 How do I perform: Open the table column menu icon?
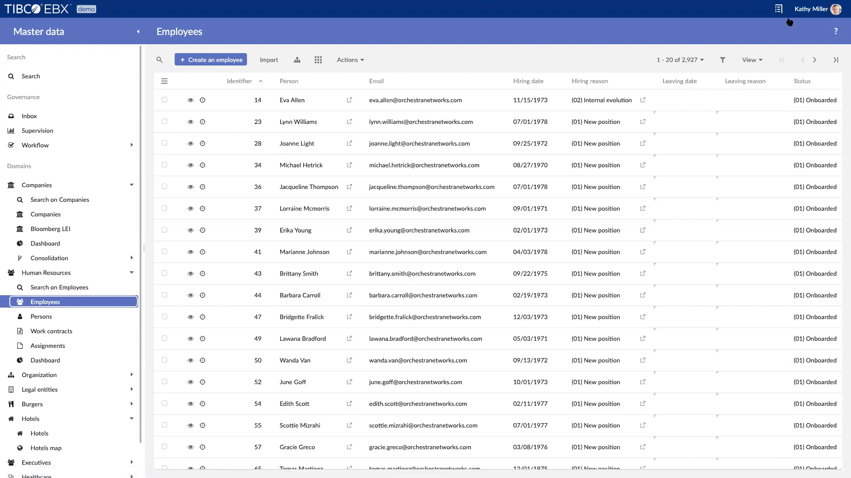pos(164,81)
